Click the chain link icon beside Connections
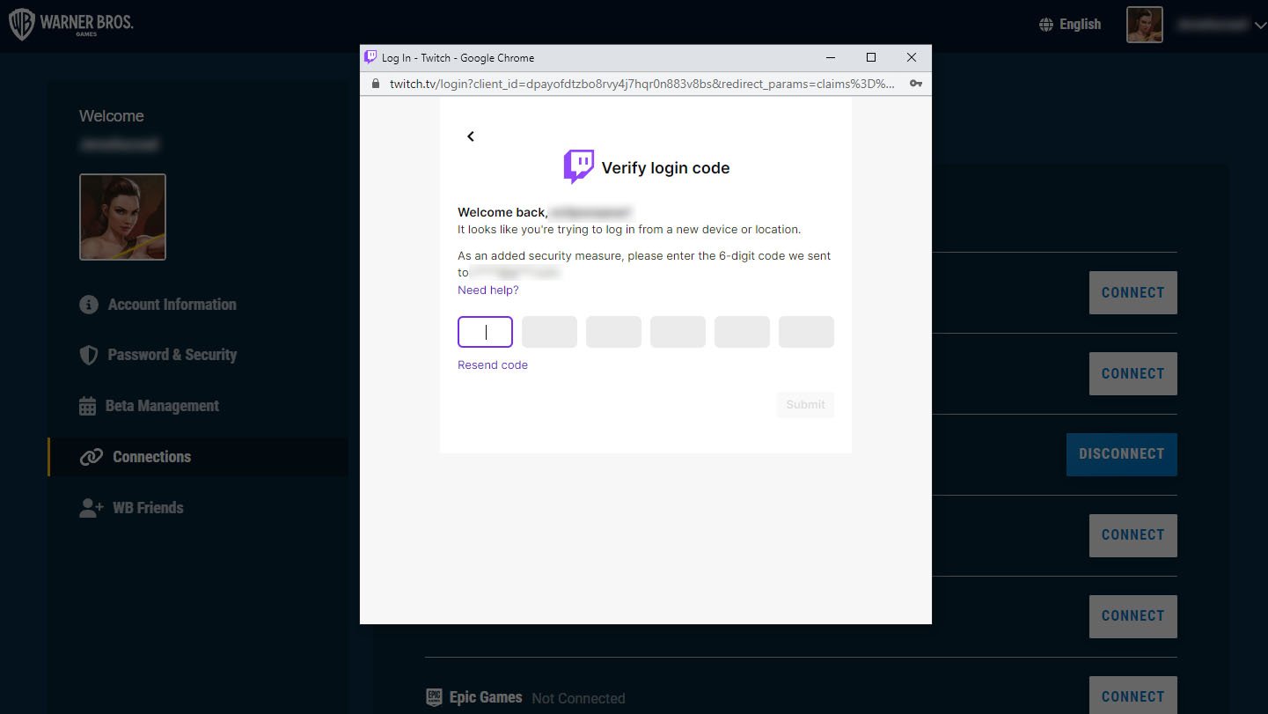Image resolution: width=1268 pixels, height=714 pixels. coord(91,457)
